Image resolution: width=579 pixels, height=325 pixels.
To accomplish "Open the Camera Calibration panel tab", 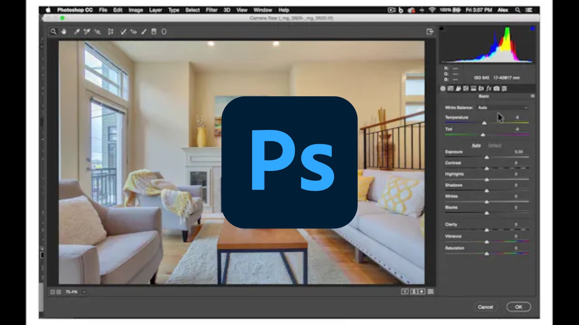I will [497, 88].
